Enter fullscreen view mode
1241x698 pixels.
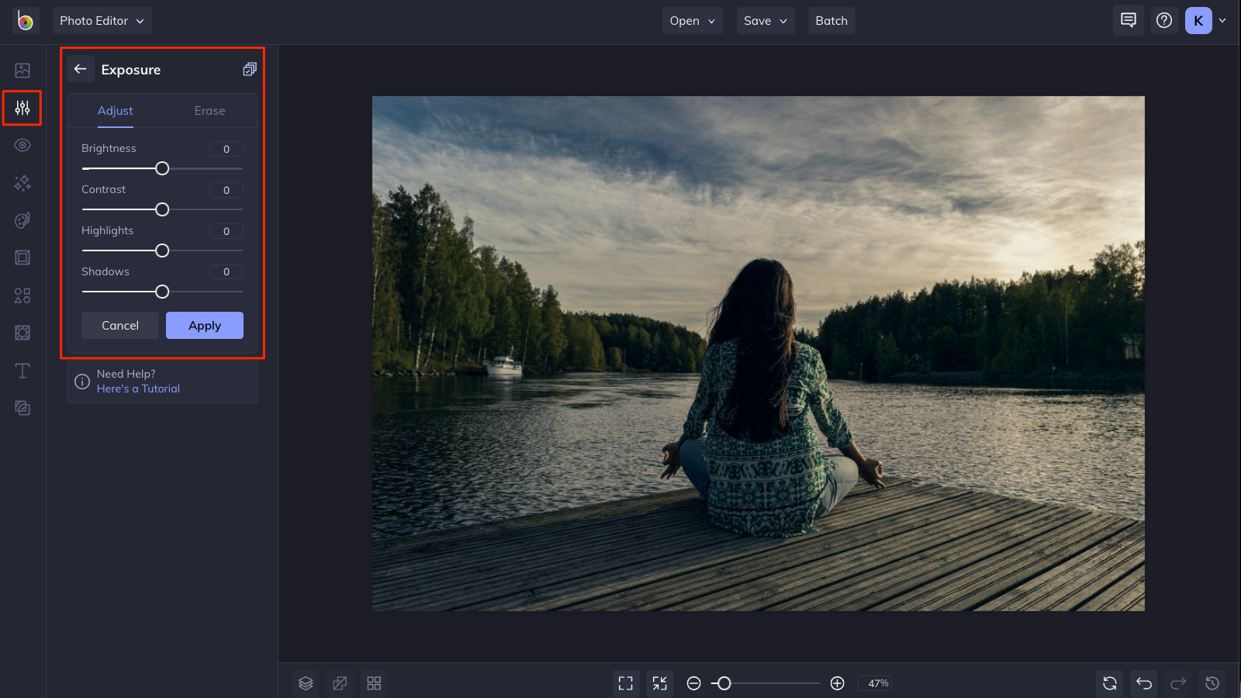(x=626, y=683)
